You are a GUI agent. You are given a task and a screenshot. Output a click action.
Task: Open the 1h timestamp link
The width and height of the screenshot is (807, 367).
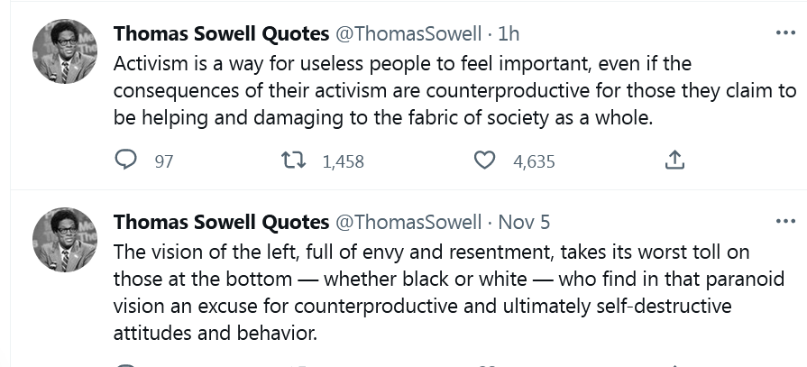(x=509, y=33)
